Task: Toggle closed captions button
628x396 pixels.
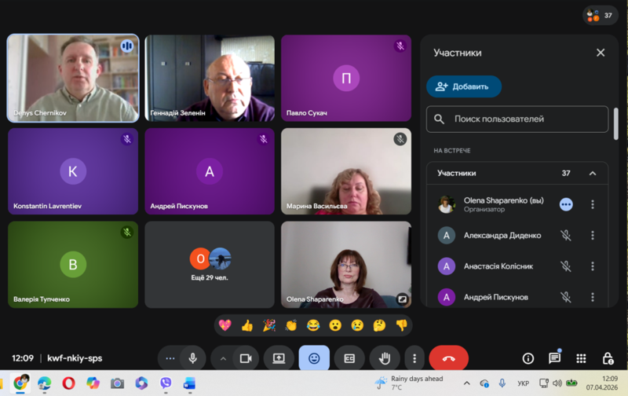Action: pyautogui.click(x=349, y=358)
